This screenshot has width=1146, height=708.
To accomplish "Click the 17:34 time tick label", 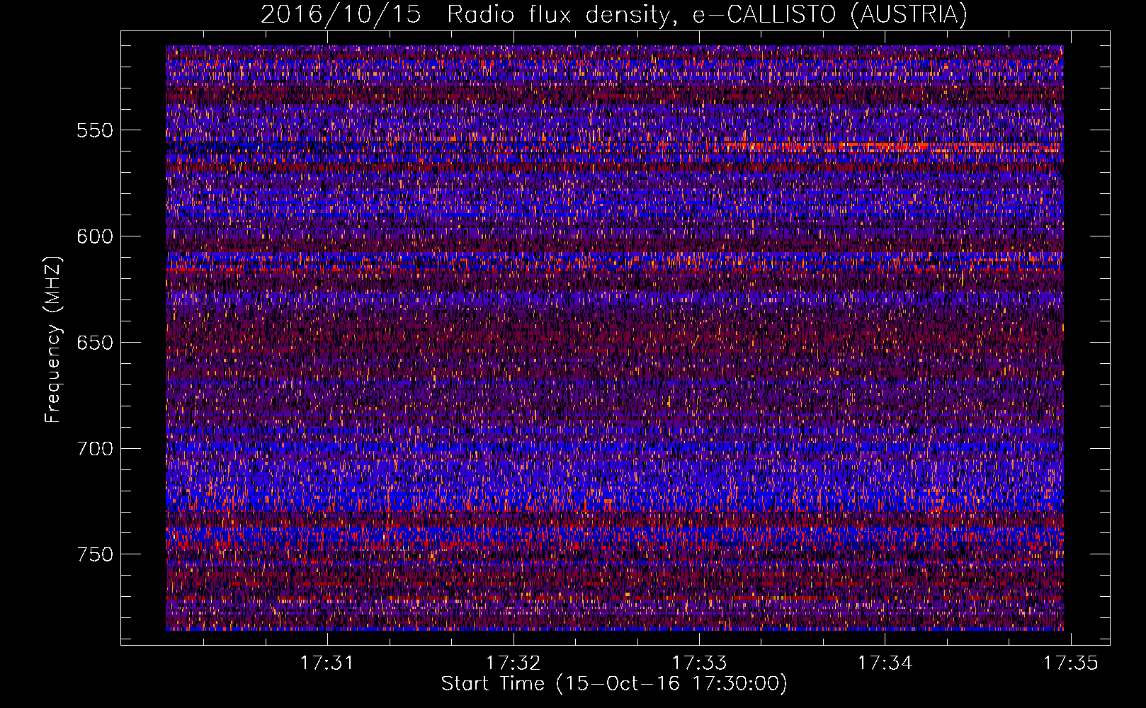I will coord(885,663).
